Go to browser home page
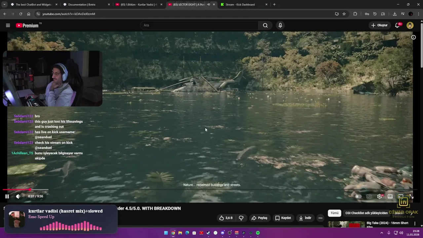423x238 pixels. point(29,14)
